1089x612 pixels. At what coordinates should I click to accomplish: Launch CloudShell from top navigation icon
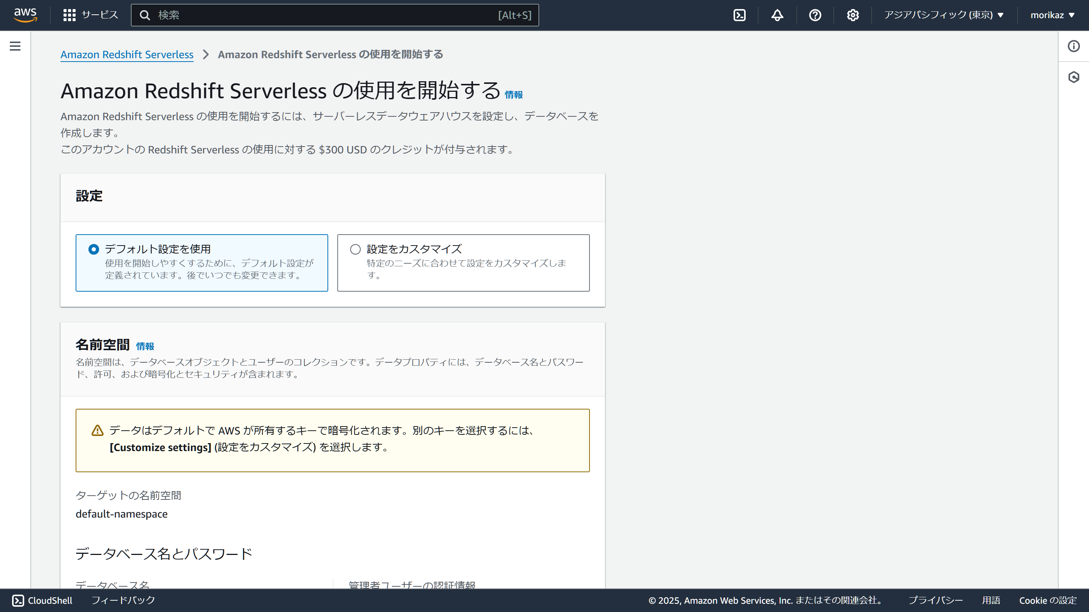[739, 15]
